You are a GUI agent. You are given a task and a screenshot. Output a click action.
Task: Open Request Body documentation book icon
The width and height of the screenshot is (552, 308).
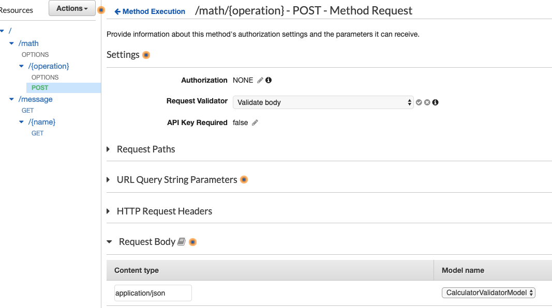point(181,241)
